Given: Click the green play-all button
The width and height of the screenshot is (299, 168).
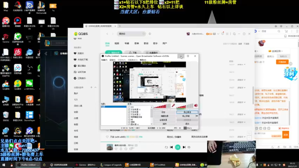Looking at the screenshot, I should 114,53.
